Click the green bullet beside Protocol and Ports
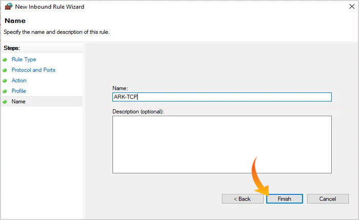Image resolution: width=359 pixels, height=220 pixels. pos(5,70)
